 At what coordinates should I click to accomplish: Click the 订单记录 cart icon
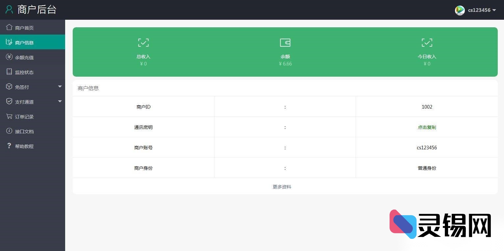click(9, 116)
